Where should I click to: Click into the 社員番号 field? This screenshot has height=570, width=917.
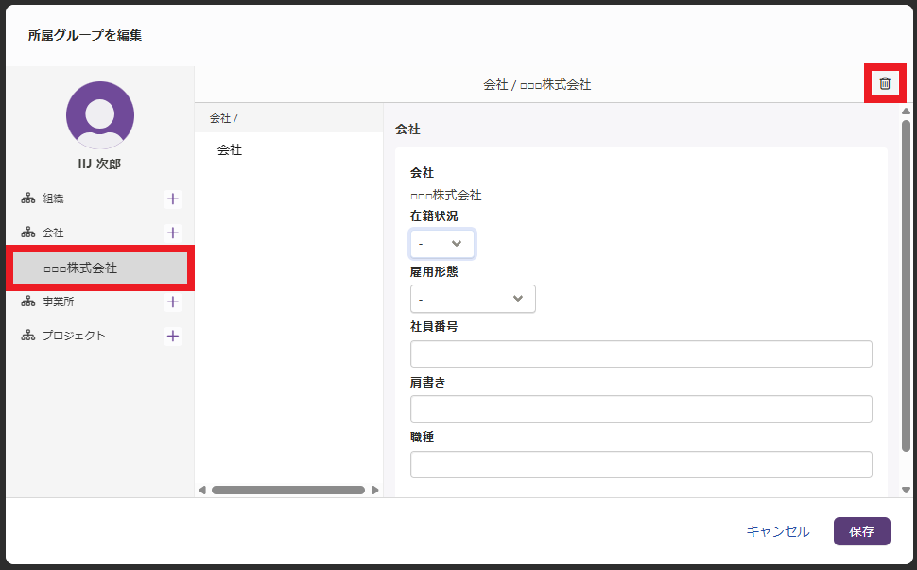(x=640, y=354)
